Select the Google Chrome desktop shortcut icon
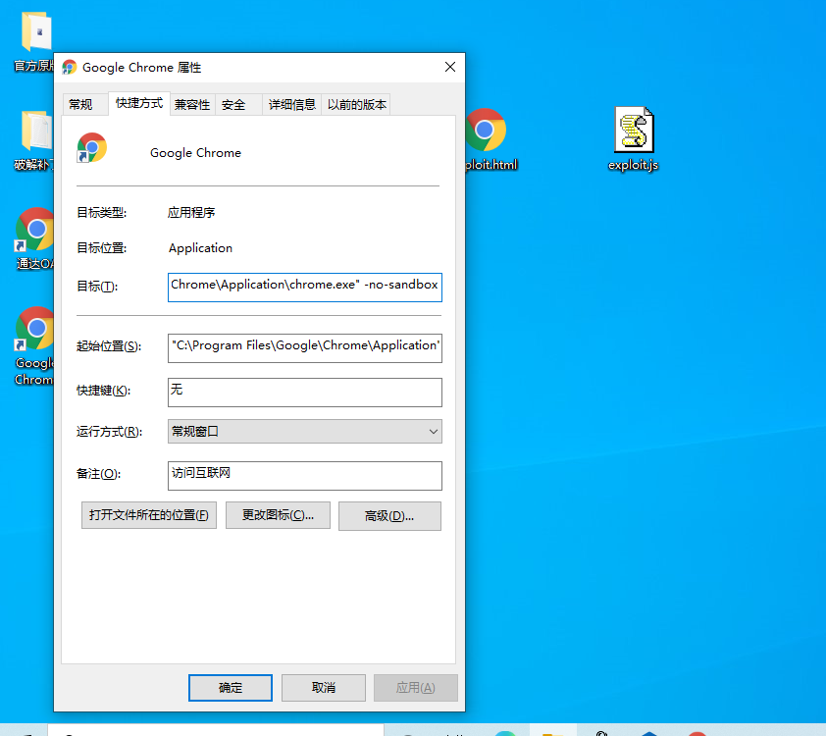 coord(34,329)
